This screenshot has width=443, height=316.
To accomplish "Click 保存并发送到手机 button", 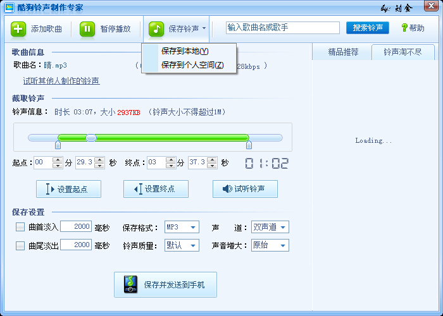I will click(x=166, y=284).
